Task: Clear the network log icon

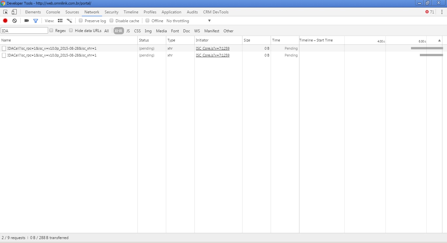Action: click(x=14, y=21)
